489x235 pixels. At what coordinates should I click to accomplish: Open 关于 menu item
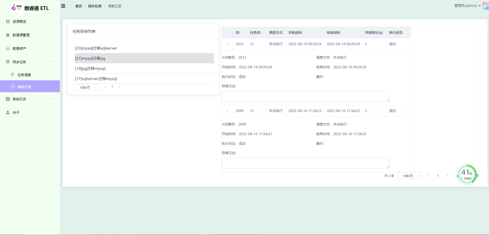click(30, 113)
